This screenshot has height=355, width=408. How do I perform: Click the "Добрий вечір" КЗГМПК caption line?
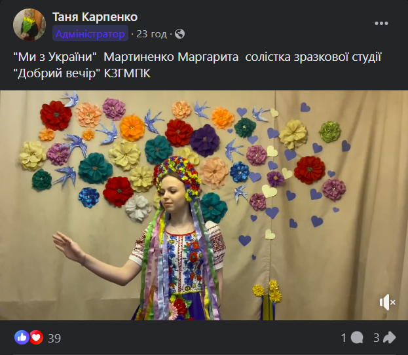(x=82, y=73)
